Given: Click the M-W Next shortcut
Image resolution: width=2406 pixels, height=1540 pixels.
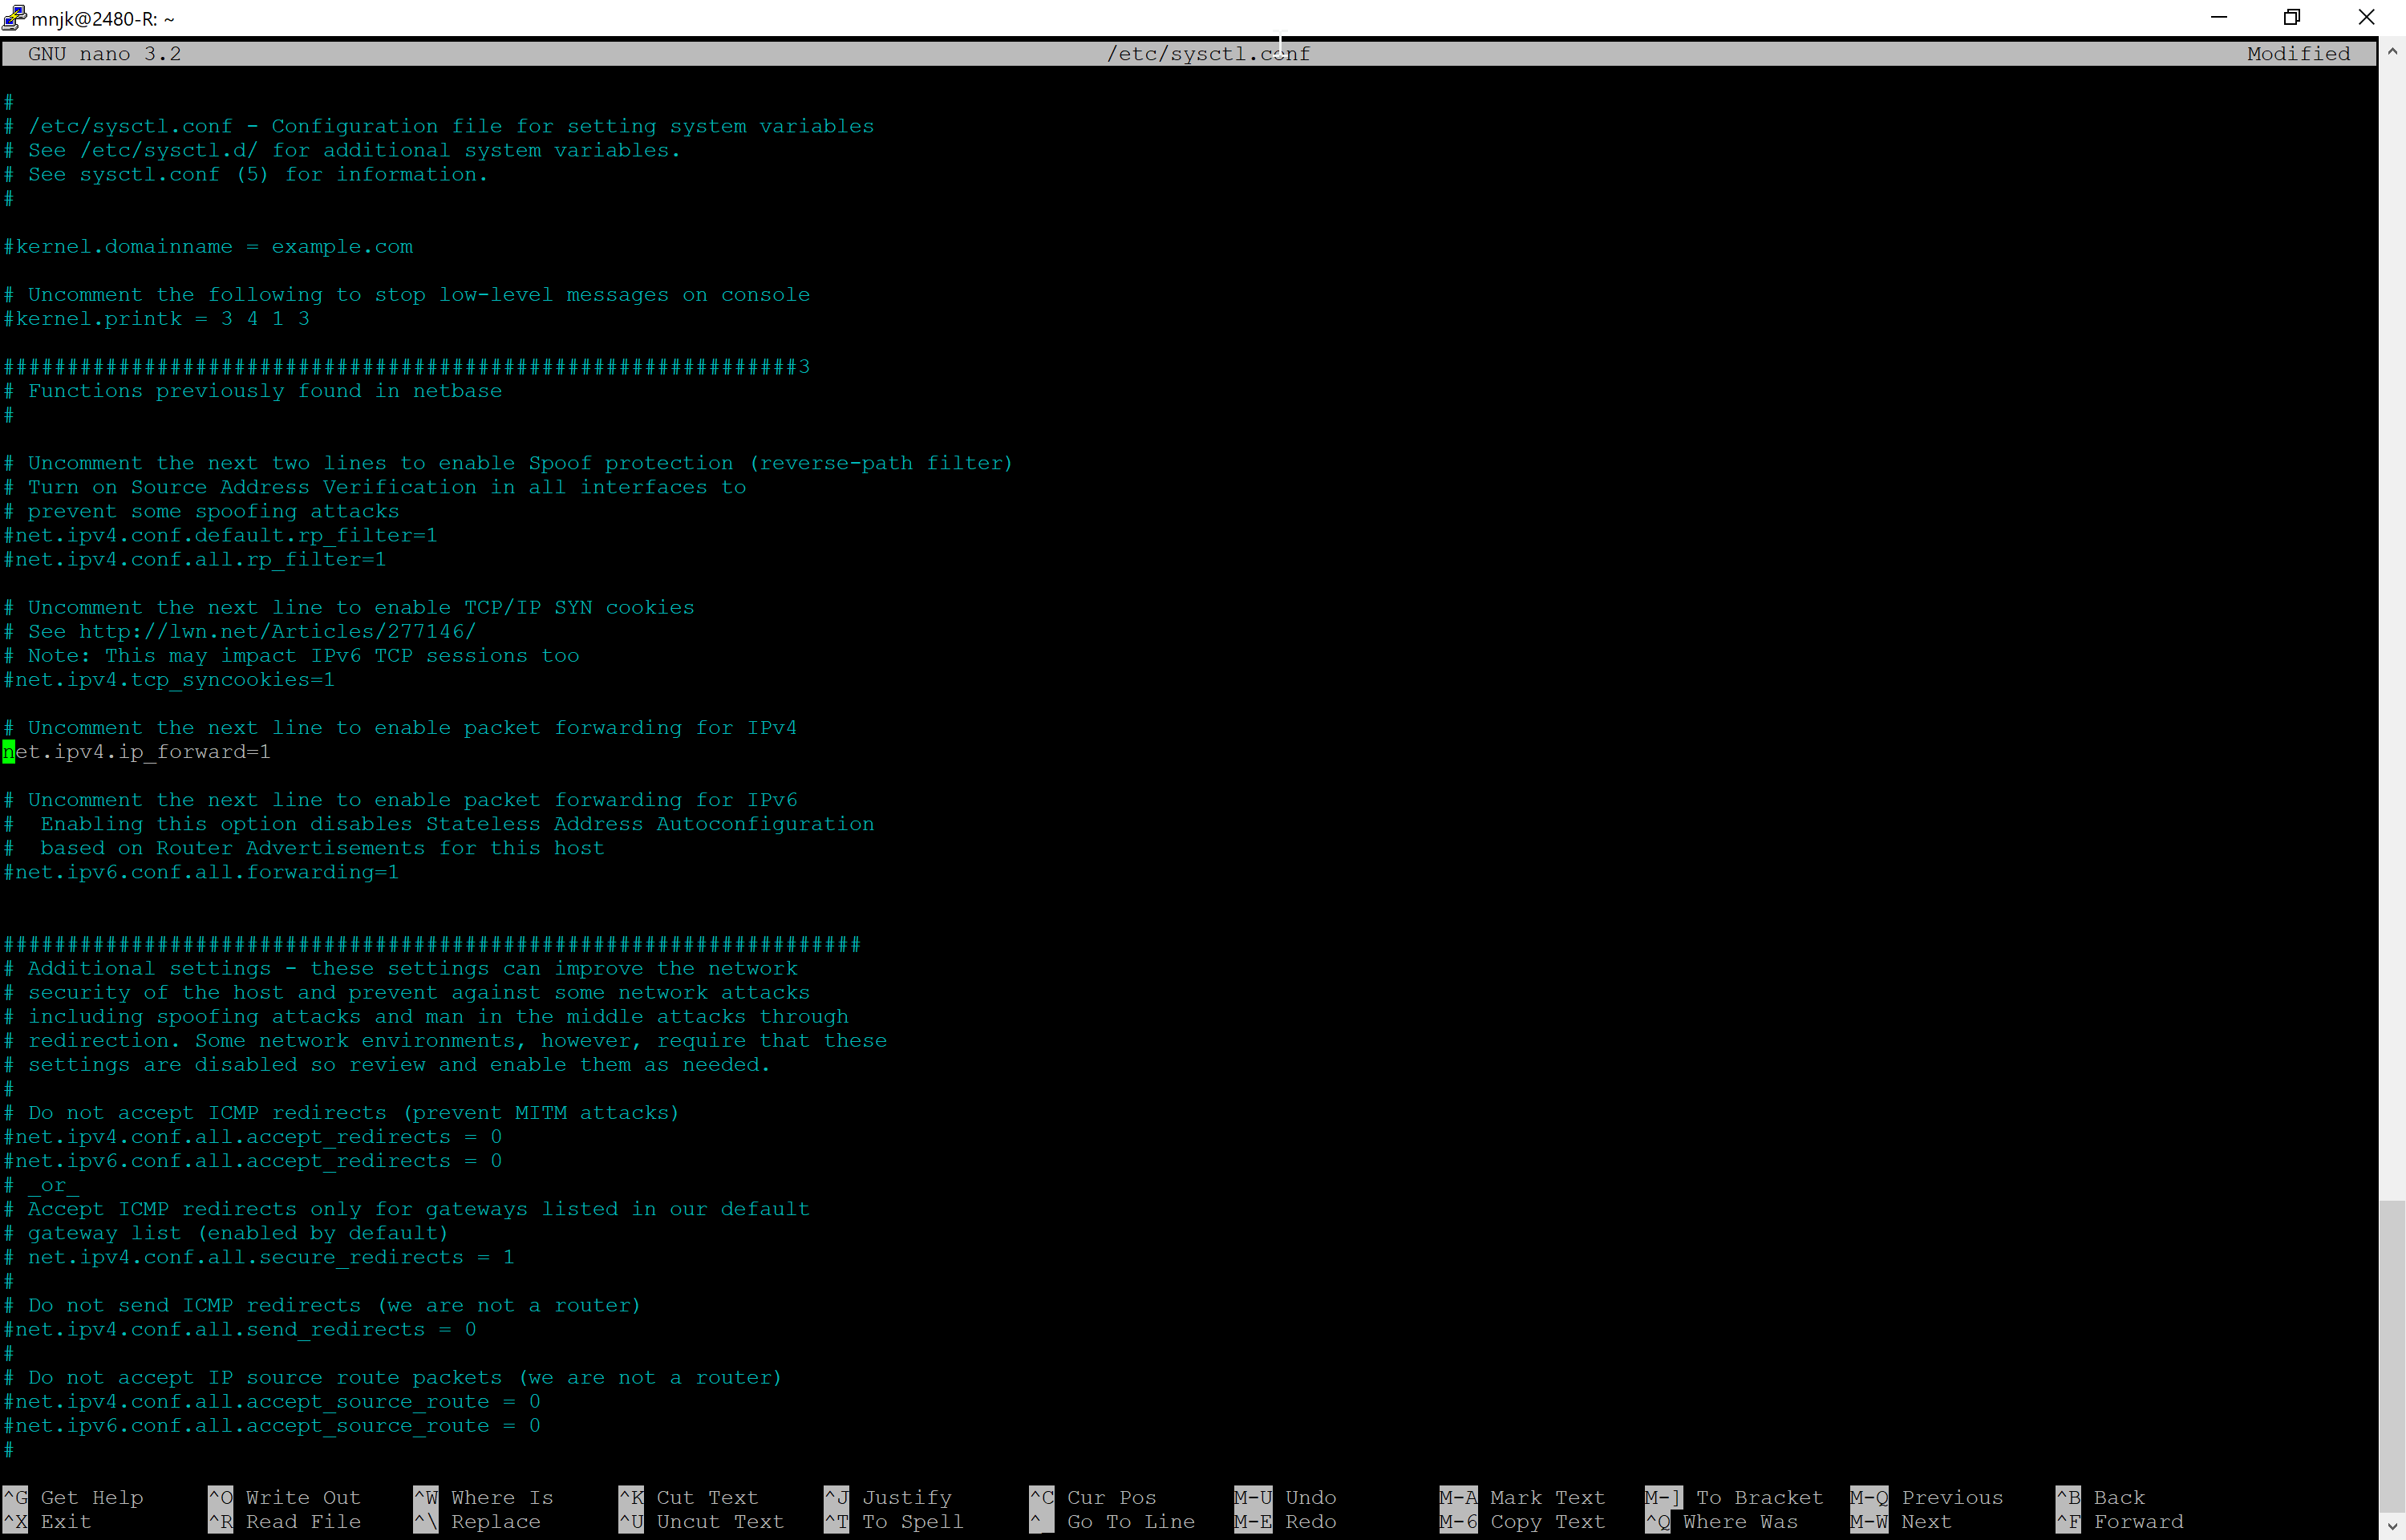Looking at the screenshot, I should click(x=1902, y=1521).
